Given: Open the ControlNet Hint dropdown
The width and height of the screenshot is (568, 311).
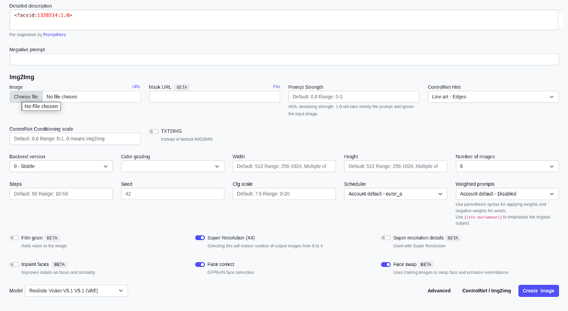Looking at the screenshot, I should 493,97.
